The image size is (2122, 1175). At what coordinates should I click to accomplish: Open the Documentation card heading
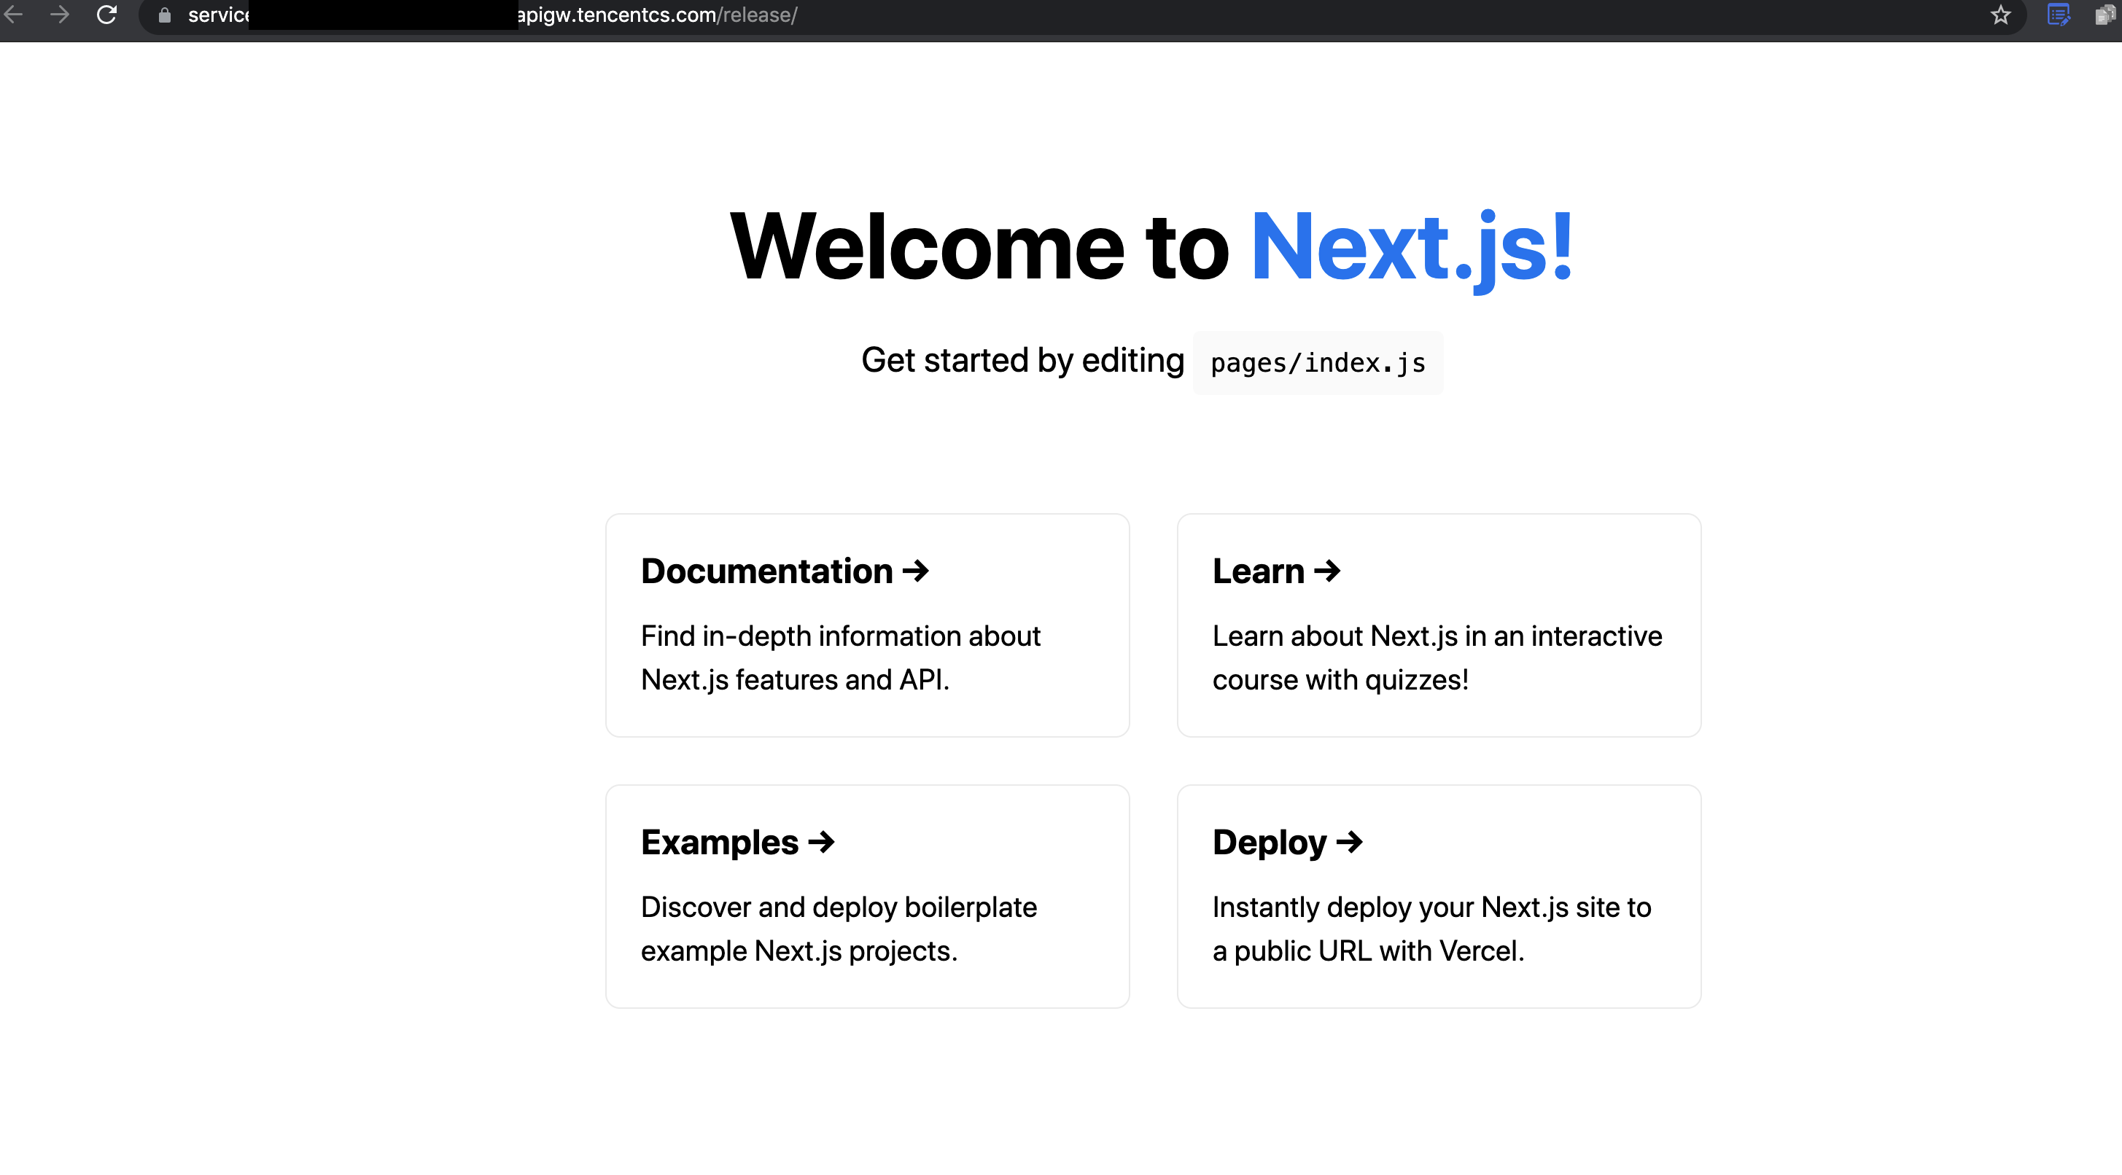[x=766, y=571]
